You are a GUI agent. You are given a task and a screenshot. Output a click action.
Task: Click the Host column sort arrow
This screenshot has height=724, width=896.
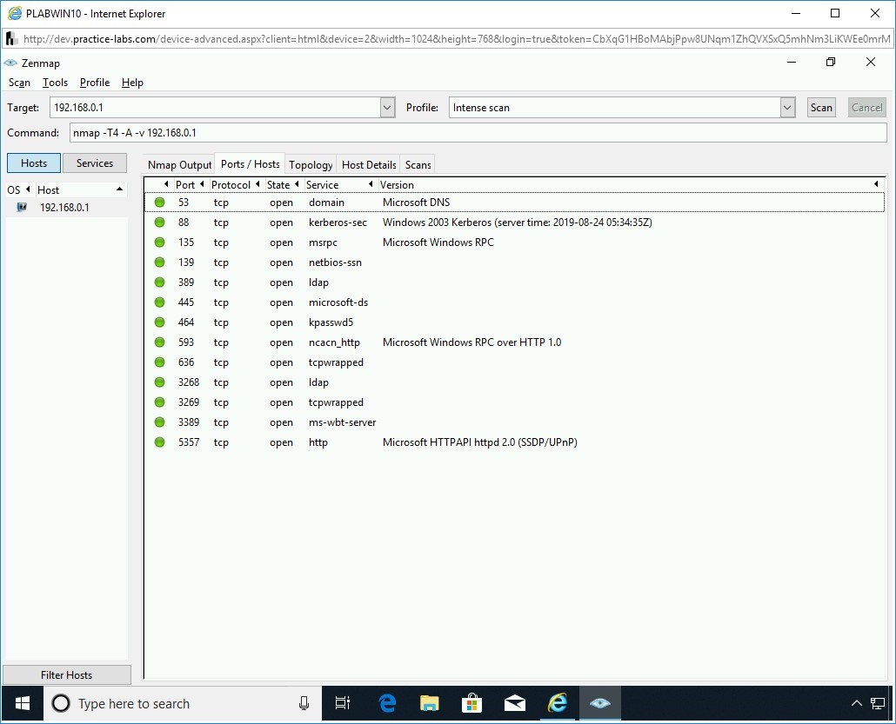(x=120, y=189)
